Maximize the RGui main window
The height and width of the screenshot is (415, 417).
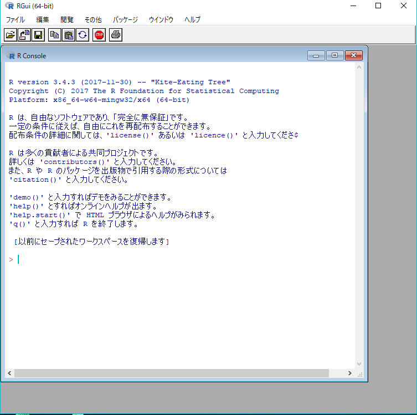point(378,6)
